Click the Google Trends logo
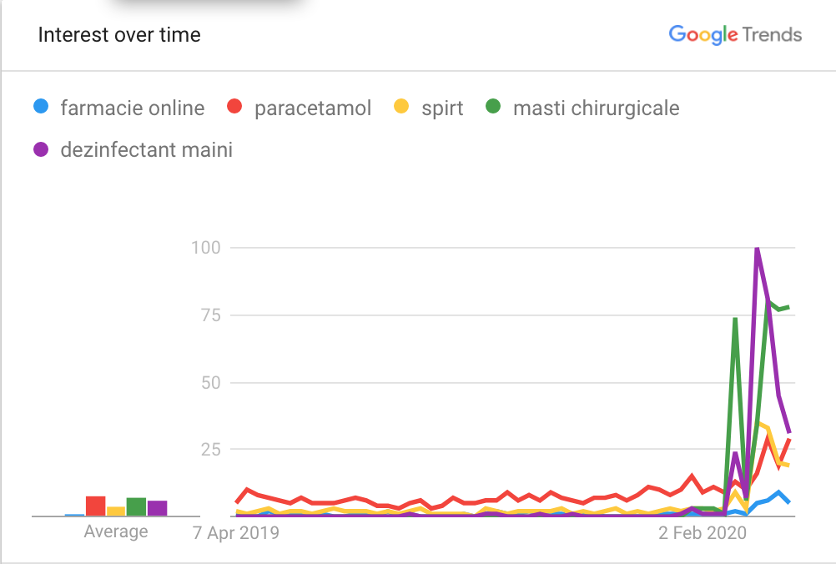The image size is (836, 564). tap(735, 35)
